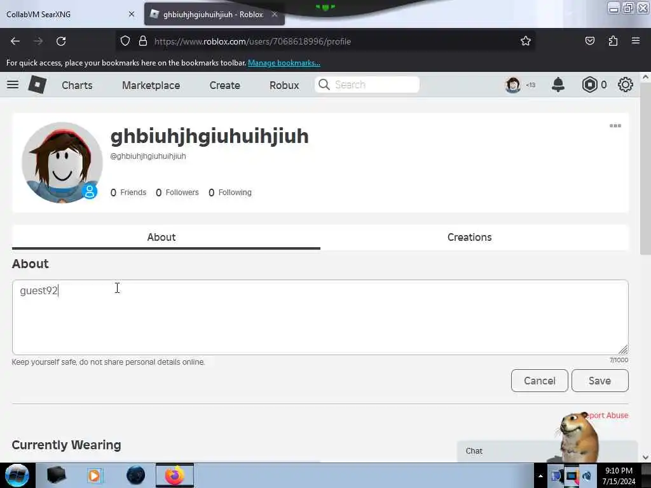Viewport: 651px width, 488px height.
Task: Open the Charts page
Action: [x=77, y=85]
